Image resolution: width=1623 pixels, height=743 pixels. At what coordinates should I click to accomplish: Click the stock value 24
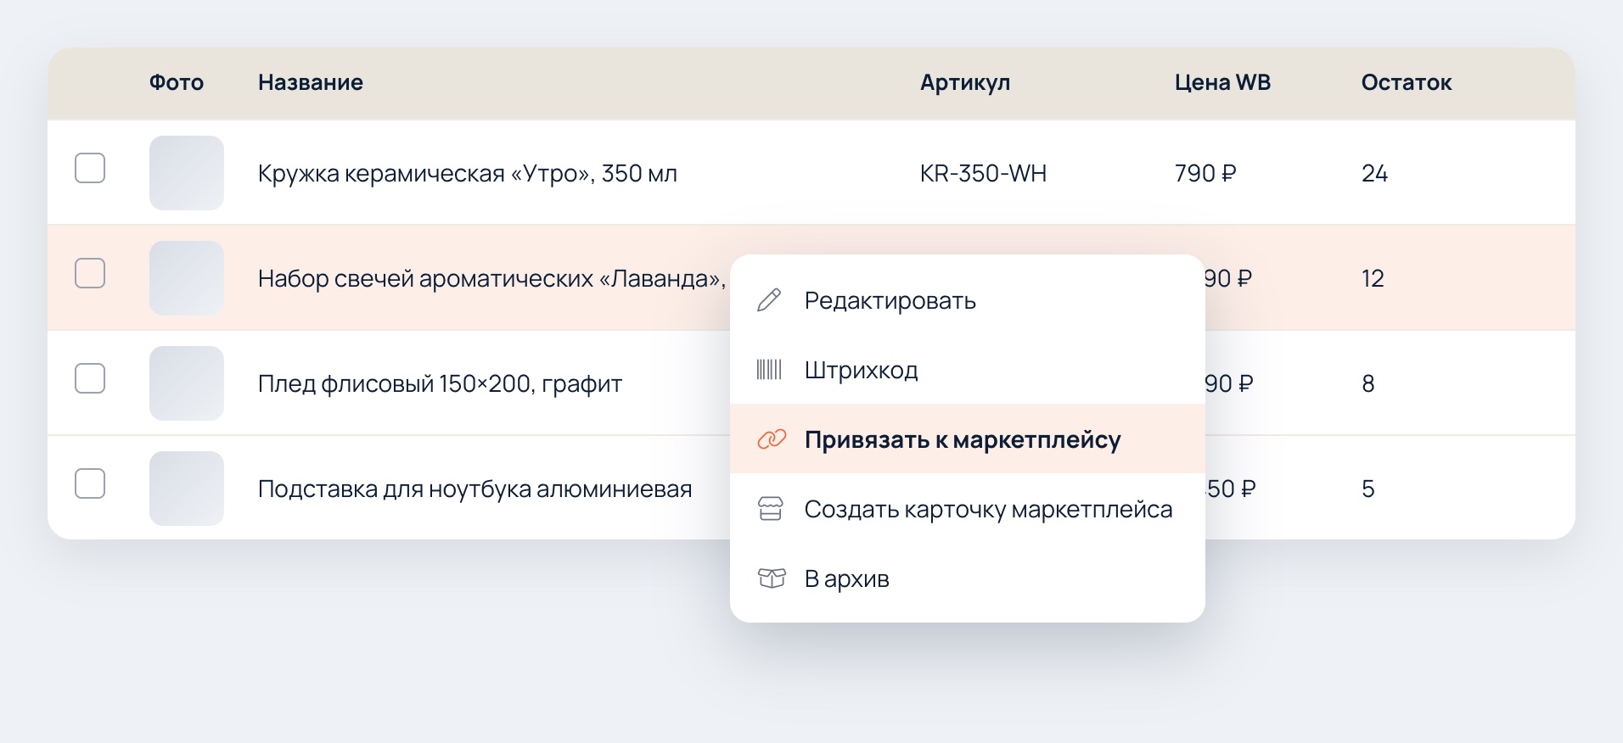1374,174
